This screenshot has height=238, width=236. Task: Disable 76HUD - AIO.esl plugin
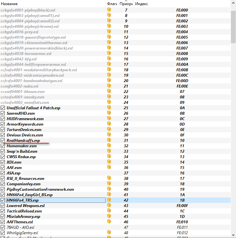tap(3, 227)
